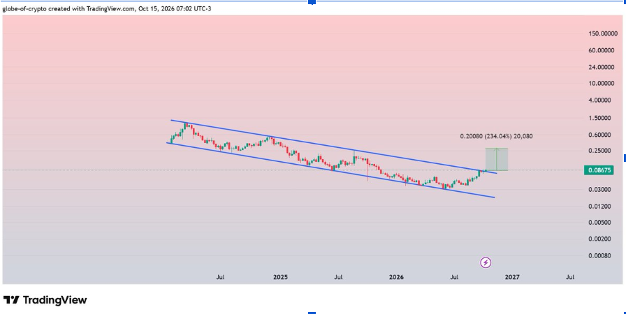Click the 10.00000 price axis label

click(603, 84)
